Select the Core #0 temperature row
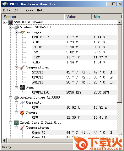 74,132
